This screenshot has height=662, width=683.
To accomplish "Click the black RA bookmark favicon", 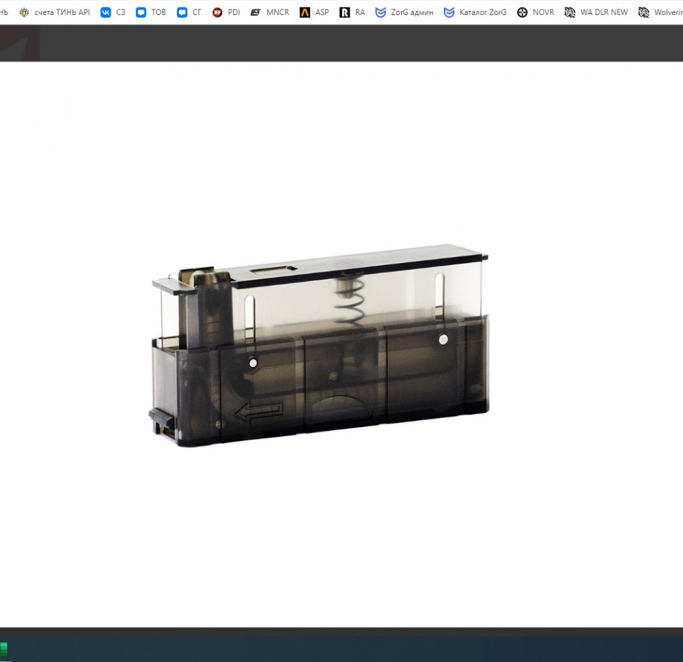I will pos(344,12).
